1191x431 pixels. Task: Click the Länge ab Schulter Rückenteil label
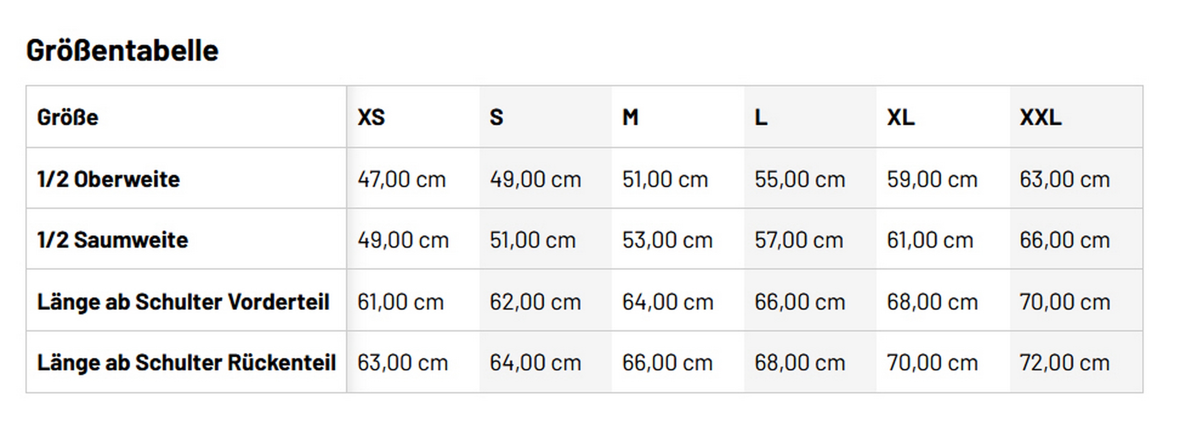[186, 362]
